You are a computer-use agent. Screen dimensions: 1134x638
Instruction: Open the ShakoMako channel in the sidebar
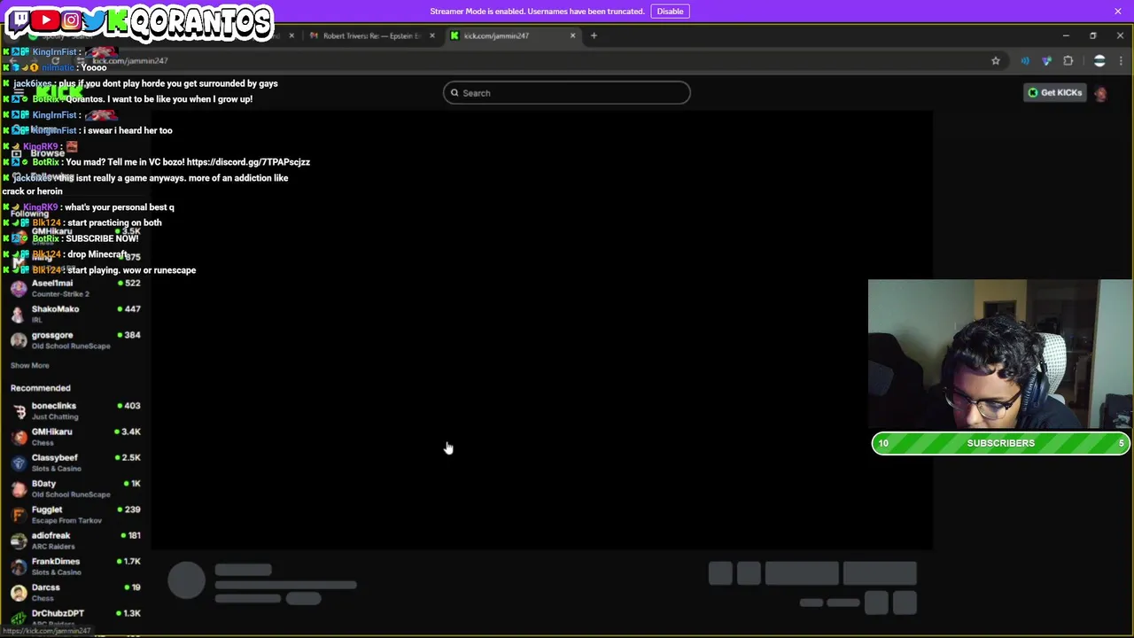point(75,314)
